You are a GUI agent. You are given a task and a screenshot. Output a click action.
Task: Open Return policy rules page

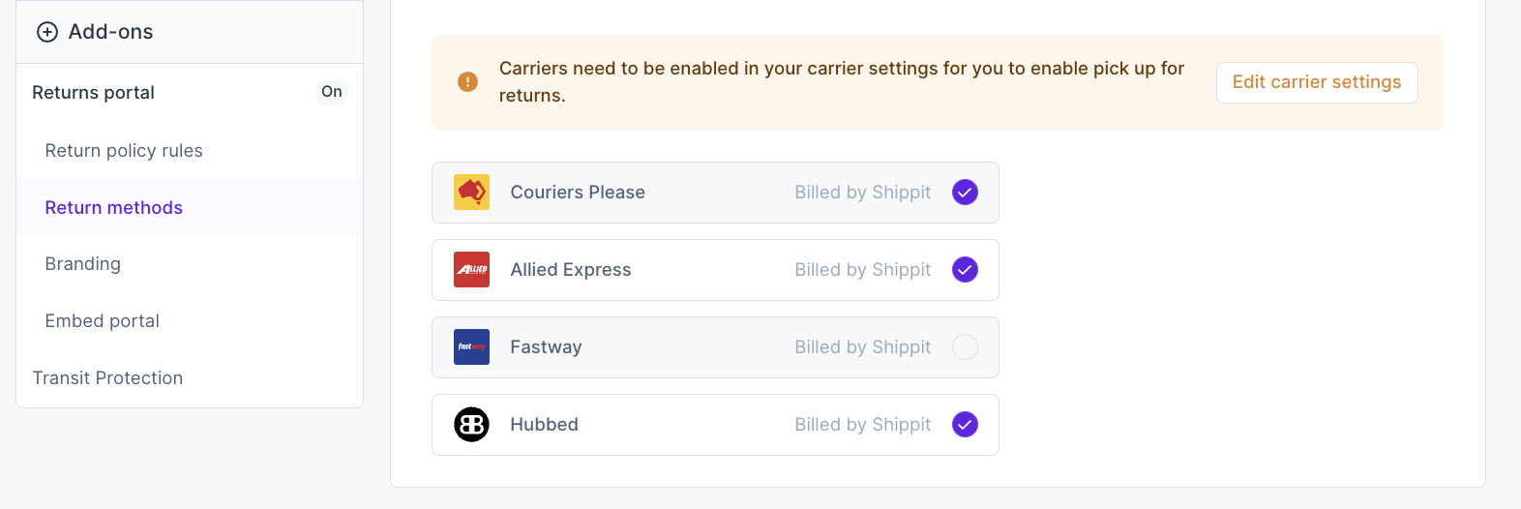124,151
